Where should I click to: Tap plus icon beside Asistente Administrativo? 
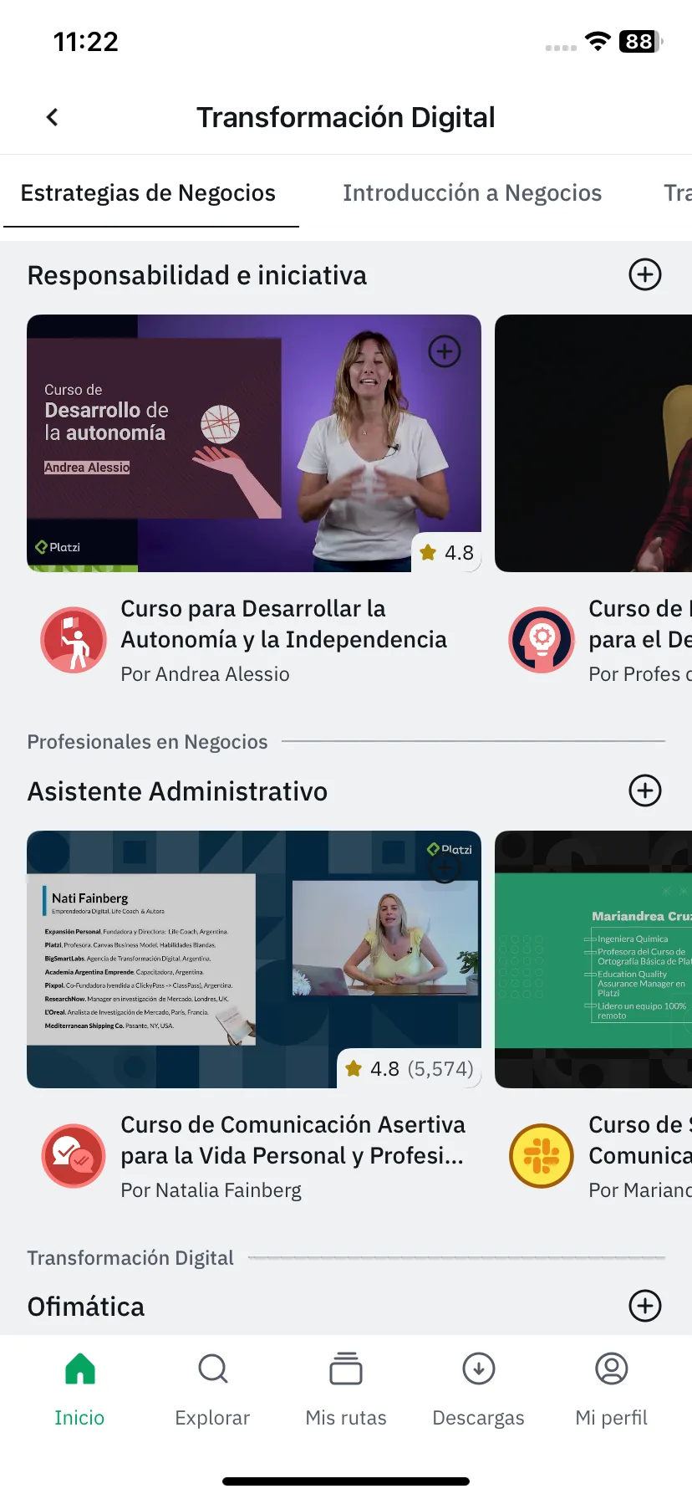(644, 790)
